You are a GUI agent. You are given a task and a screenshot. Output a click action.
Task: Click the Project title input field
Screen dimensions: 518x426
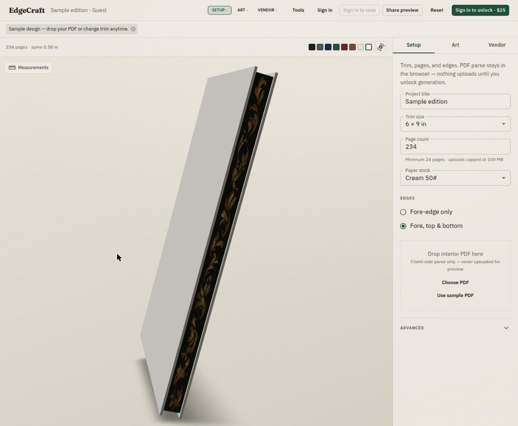pos(455,101)
